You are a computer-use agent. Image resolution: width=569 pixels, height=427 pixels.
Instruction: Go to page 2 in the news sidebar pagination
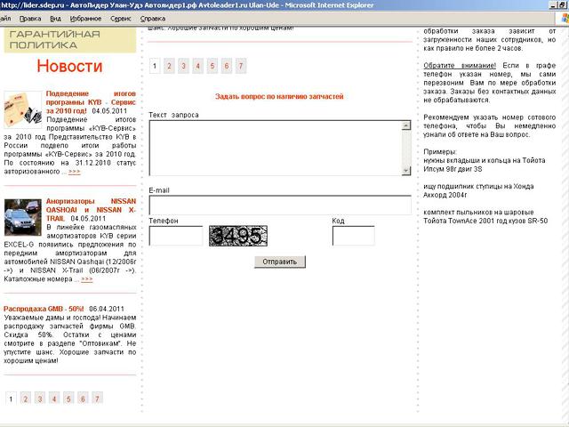pos(26,399)
